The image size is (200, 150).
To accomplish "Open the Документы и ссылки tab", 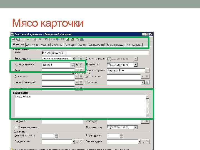I will pyautogui.click(x=38, y=45).
